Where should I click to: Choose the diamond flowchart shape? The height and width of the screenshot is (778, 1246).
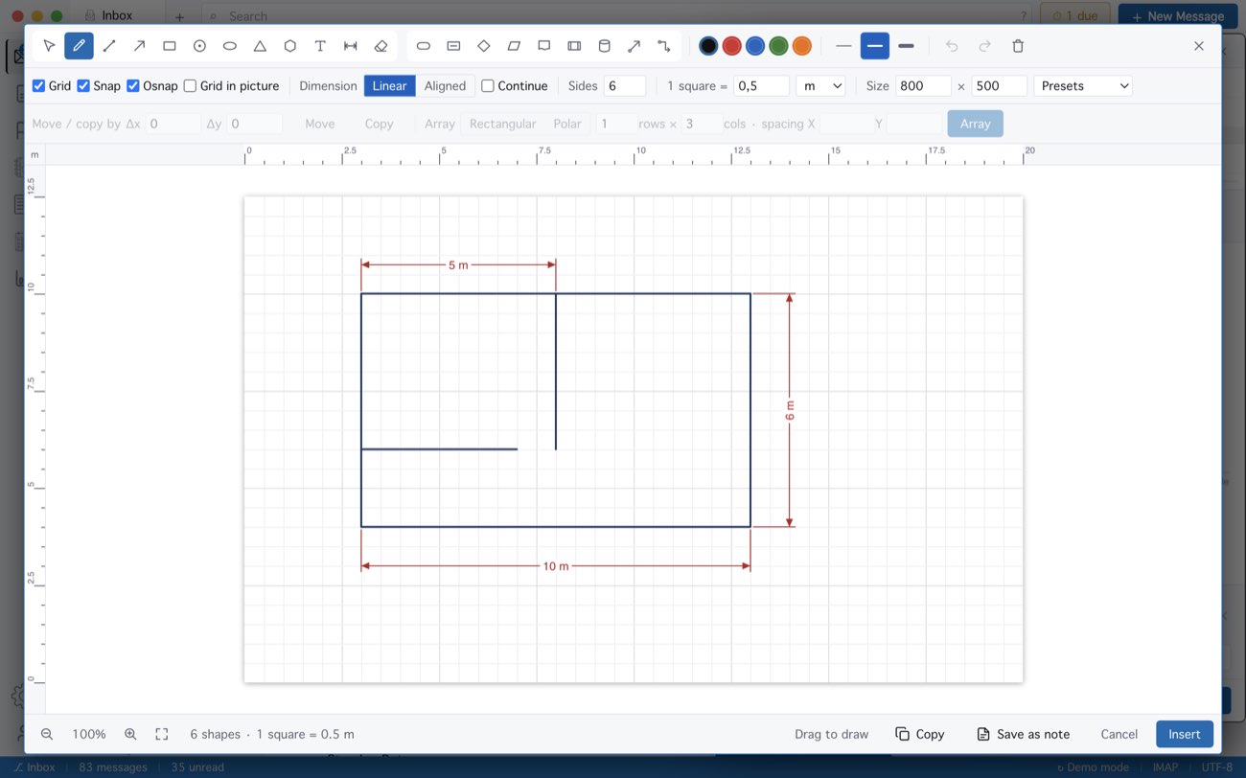coord(484,46)
